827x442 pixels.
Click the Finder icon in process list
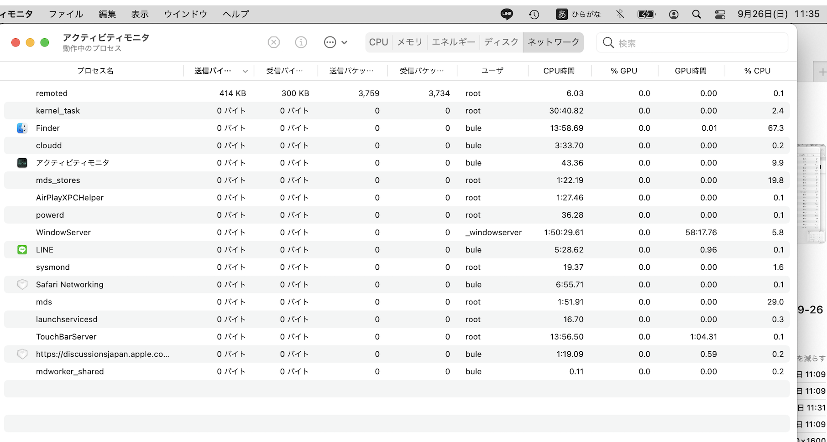click(x=22, y=128)
